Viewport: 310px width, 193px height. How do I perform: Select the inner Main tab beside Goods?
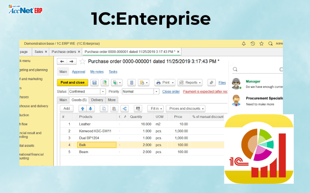(x=63, y=100)
